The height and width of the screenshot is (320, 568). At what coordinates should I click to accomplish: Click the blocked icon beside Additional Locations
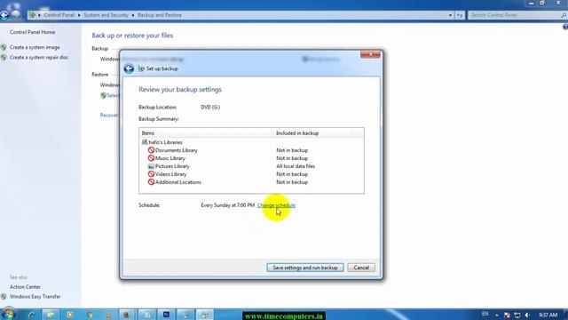pyautogui.click(x=151, y=181)
